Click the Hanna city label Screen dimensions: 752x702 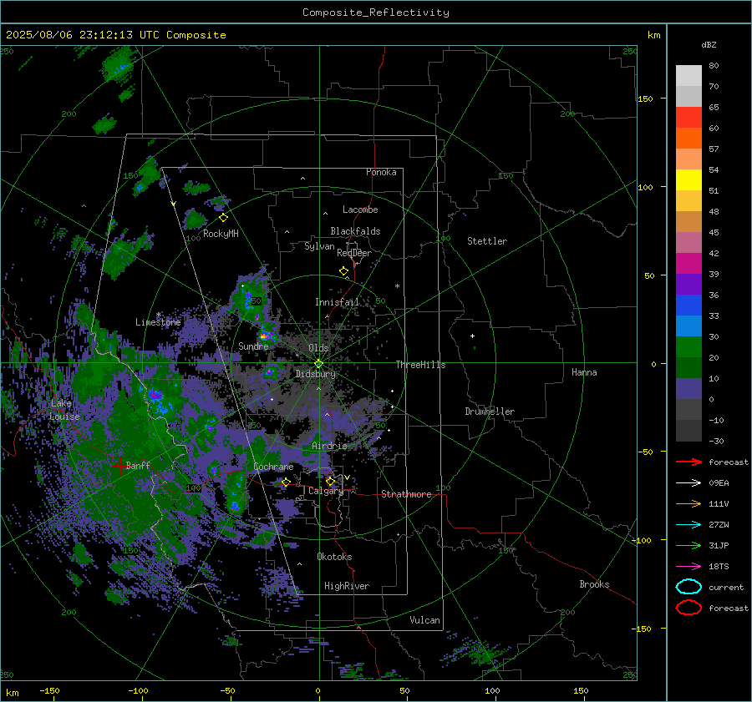coord(584,371)
